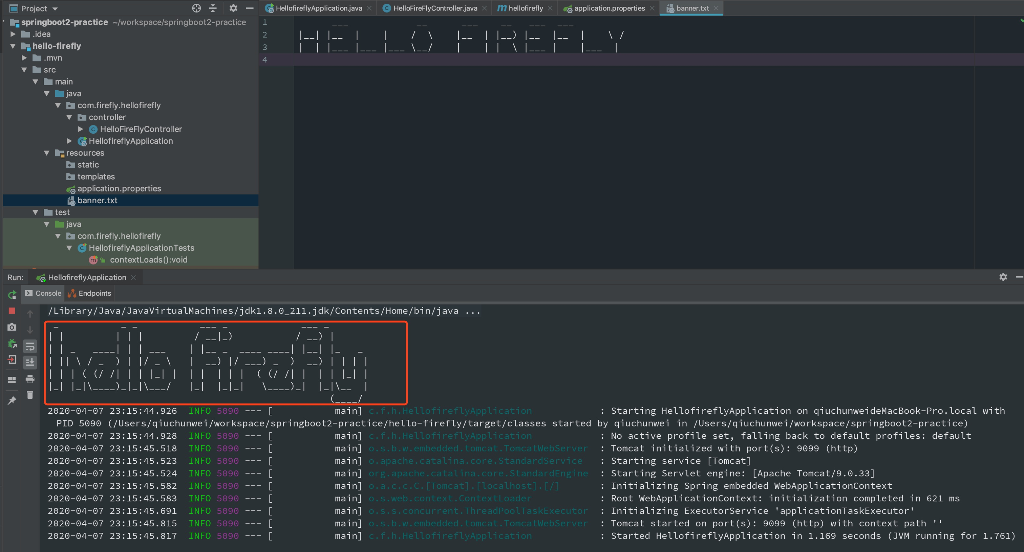The height and width of the screenshot is (552, 1024).
Task: Open the Run panel settings gear
Action: pyautogui.click(x=1003, y=277)
